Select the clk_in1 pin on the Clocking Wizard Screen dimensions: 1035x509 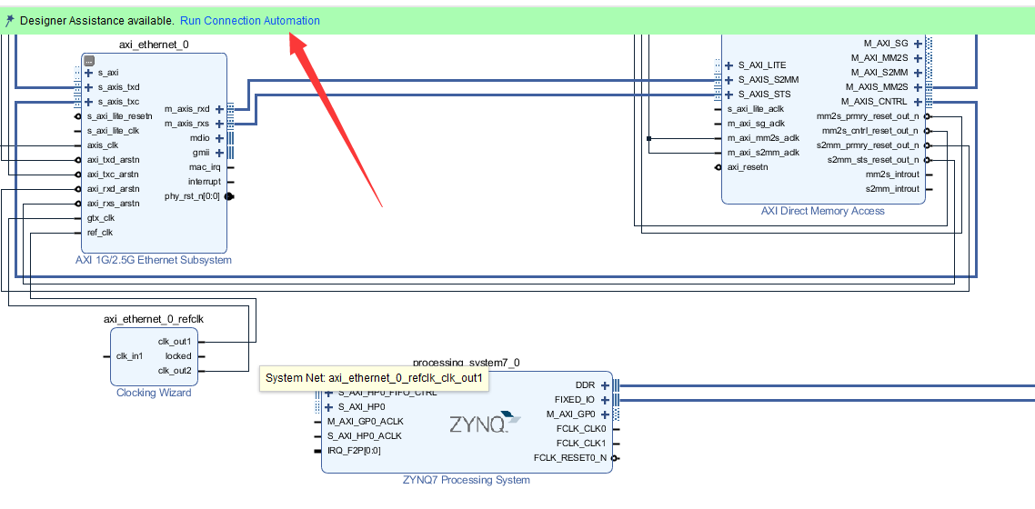point(129,356)
